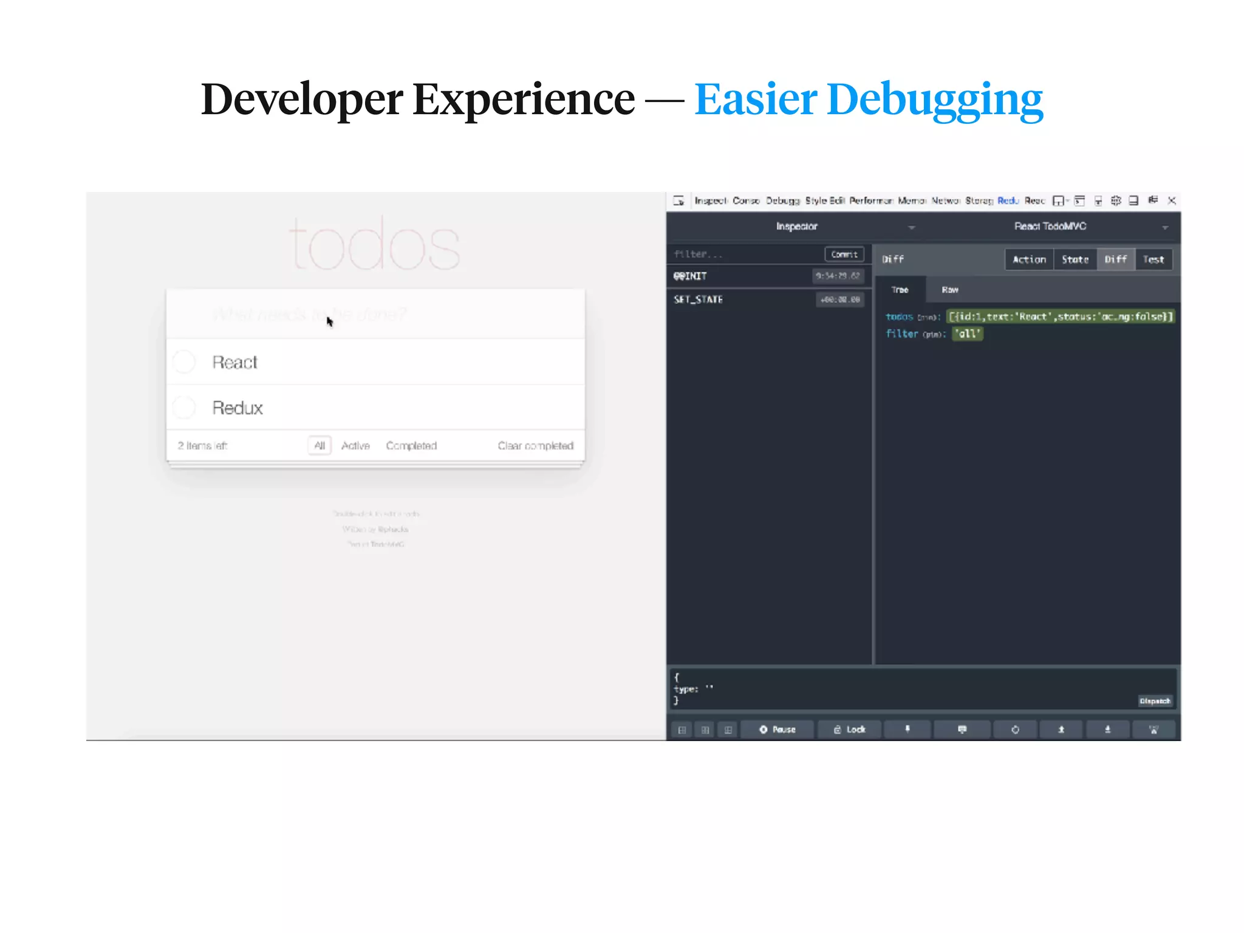Lock changes with the Lock button
Screen dimensions: 1244x933
[x=849, y=730]
